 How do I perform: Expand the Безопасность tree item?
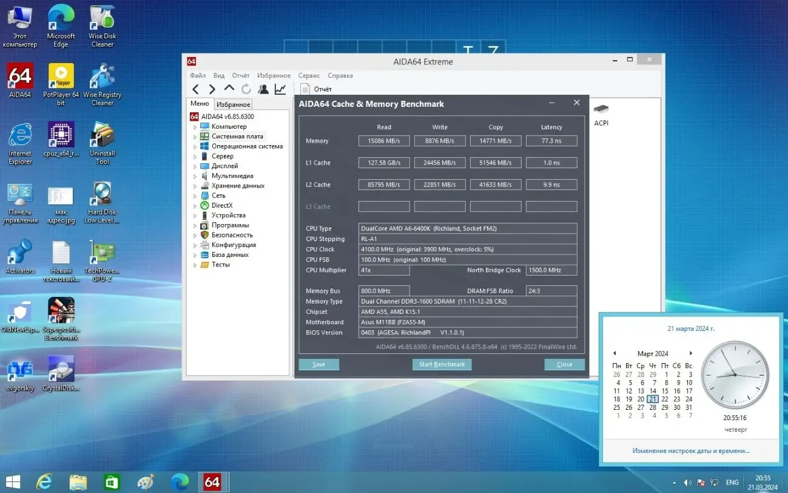click(x=194, y=234)
